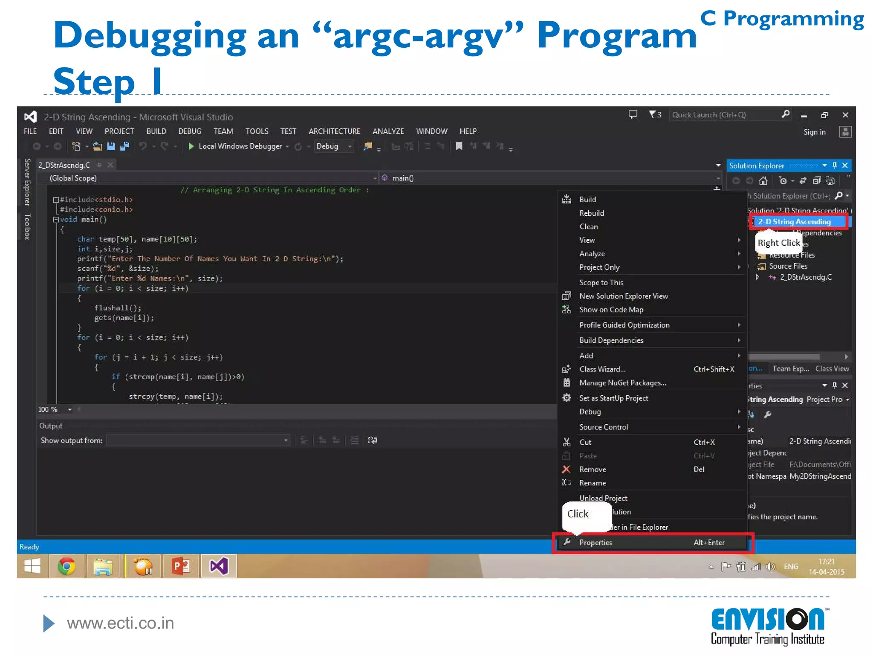Image resolution: width=873 pixels, height=655 pixels.
Task: Open the Toolbox side tab
Action: click(27, 227)
